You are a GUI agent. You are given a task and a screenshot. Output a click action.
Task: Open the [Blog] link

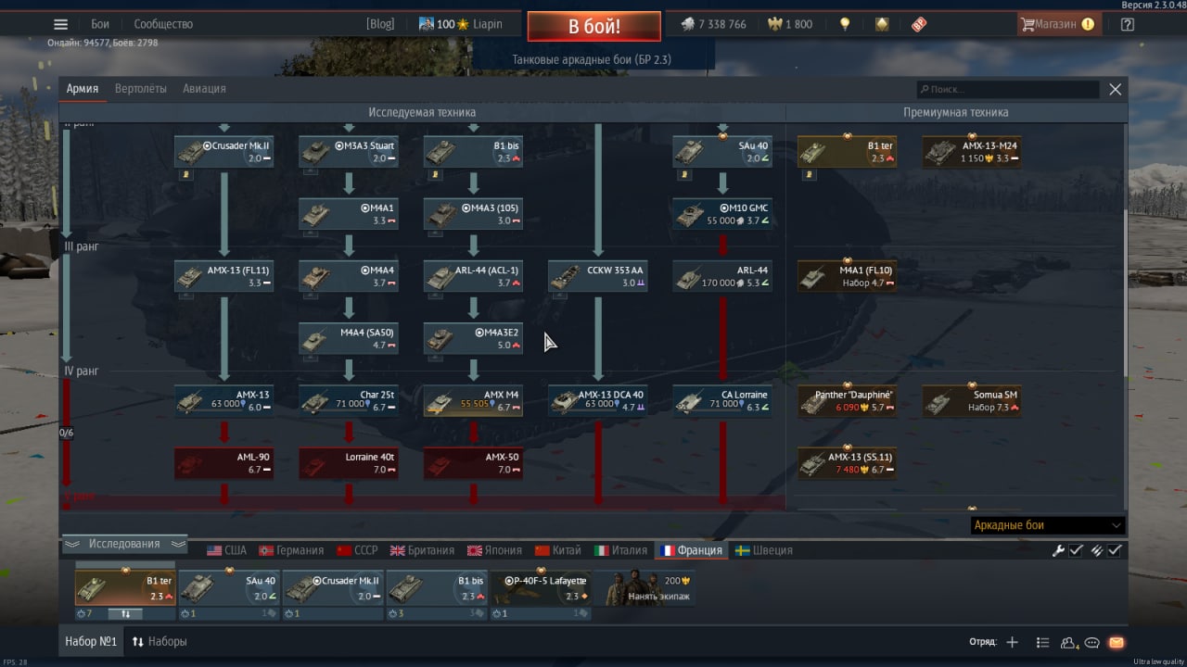[x=380, y=25]
